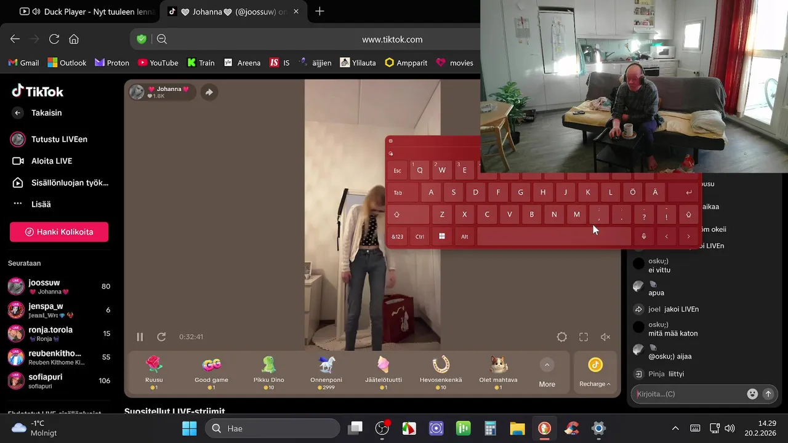Open the movies bookmark
The image size is (788, 443).
(x=455, y=63)
